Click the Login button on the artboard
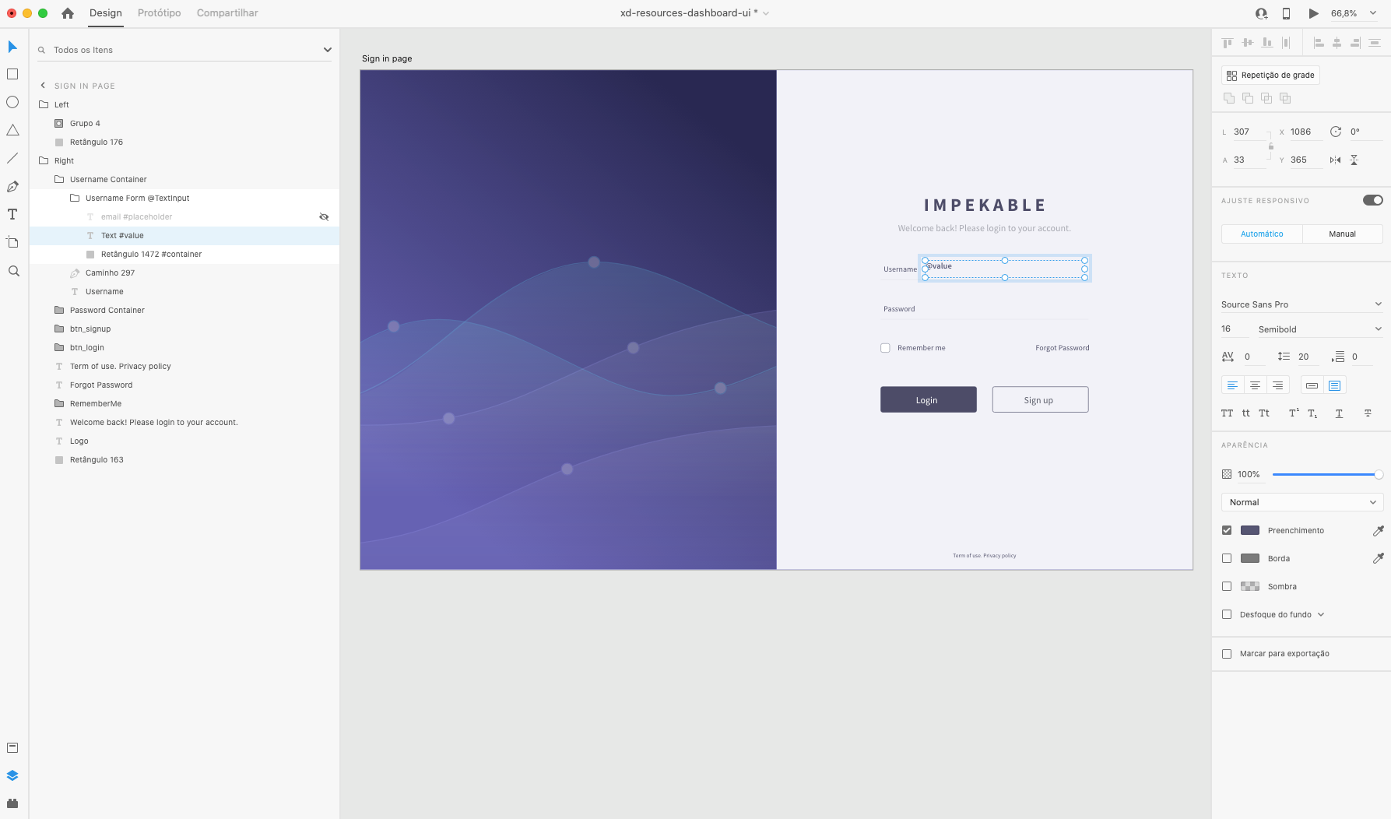The height and width of the screenshot is (819, 1391). pos(929,399)
